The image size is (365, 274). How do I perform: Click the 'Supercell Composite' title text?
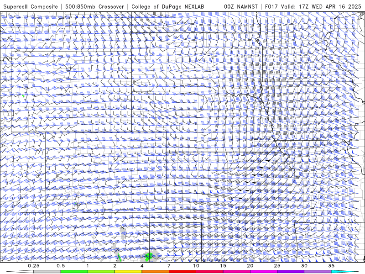pyautogui.click(x=31, y=6)
